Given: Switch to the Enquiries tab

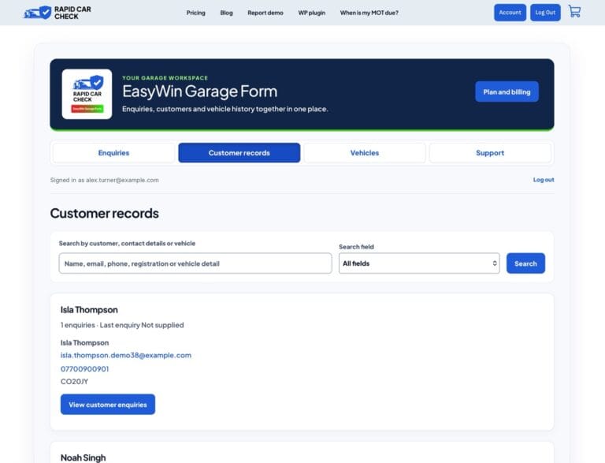Looking at the screenshot, I should (x=113, y=153).
